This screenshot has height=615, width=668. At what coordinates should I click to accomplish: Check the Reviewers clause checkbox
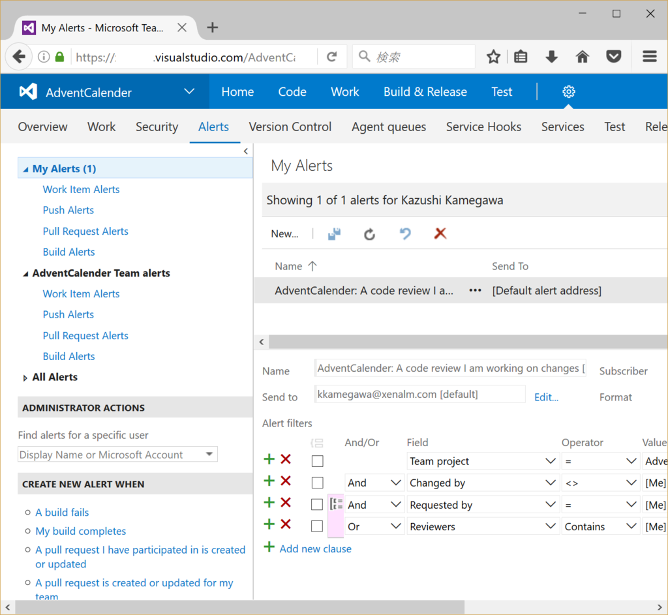pyautogui.click(x=317, y=526)
